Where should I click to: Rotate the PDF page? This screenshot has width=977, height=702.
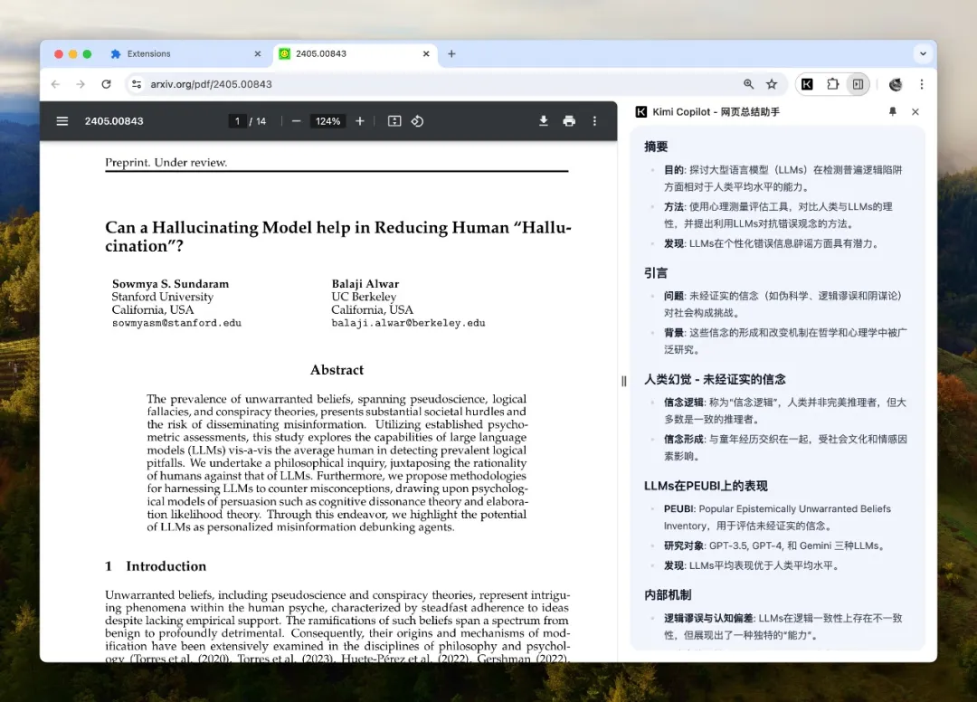[x=417, y=120]
